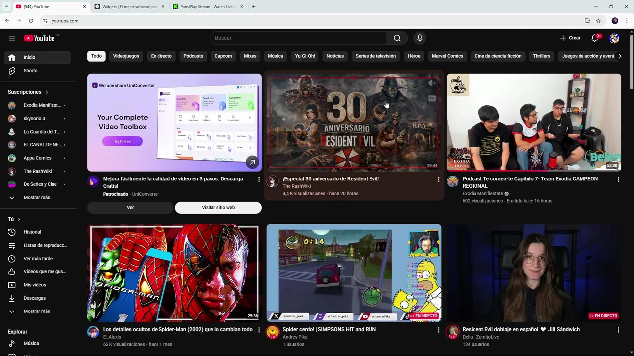Open Appa Comics subscription channel
The height and width of the screenshot is (356, 634).
click(x=38, y=158)
